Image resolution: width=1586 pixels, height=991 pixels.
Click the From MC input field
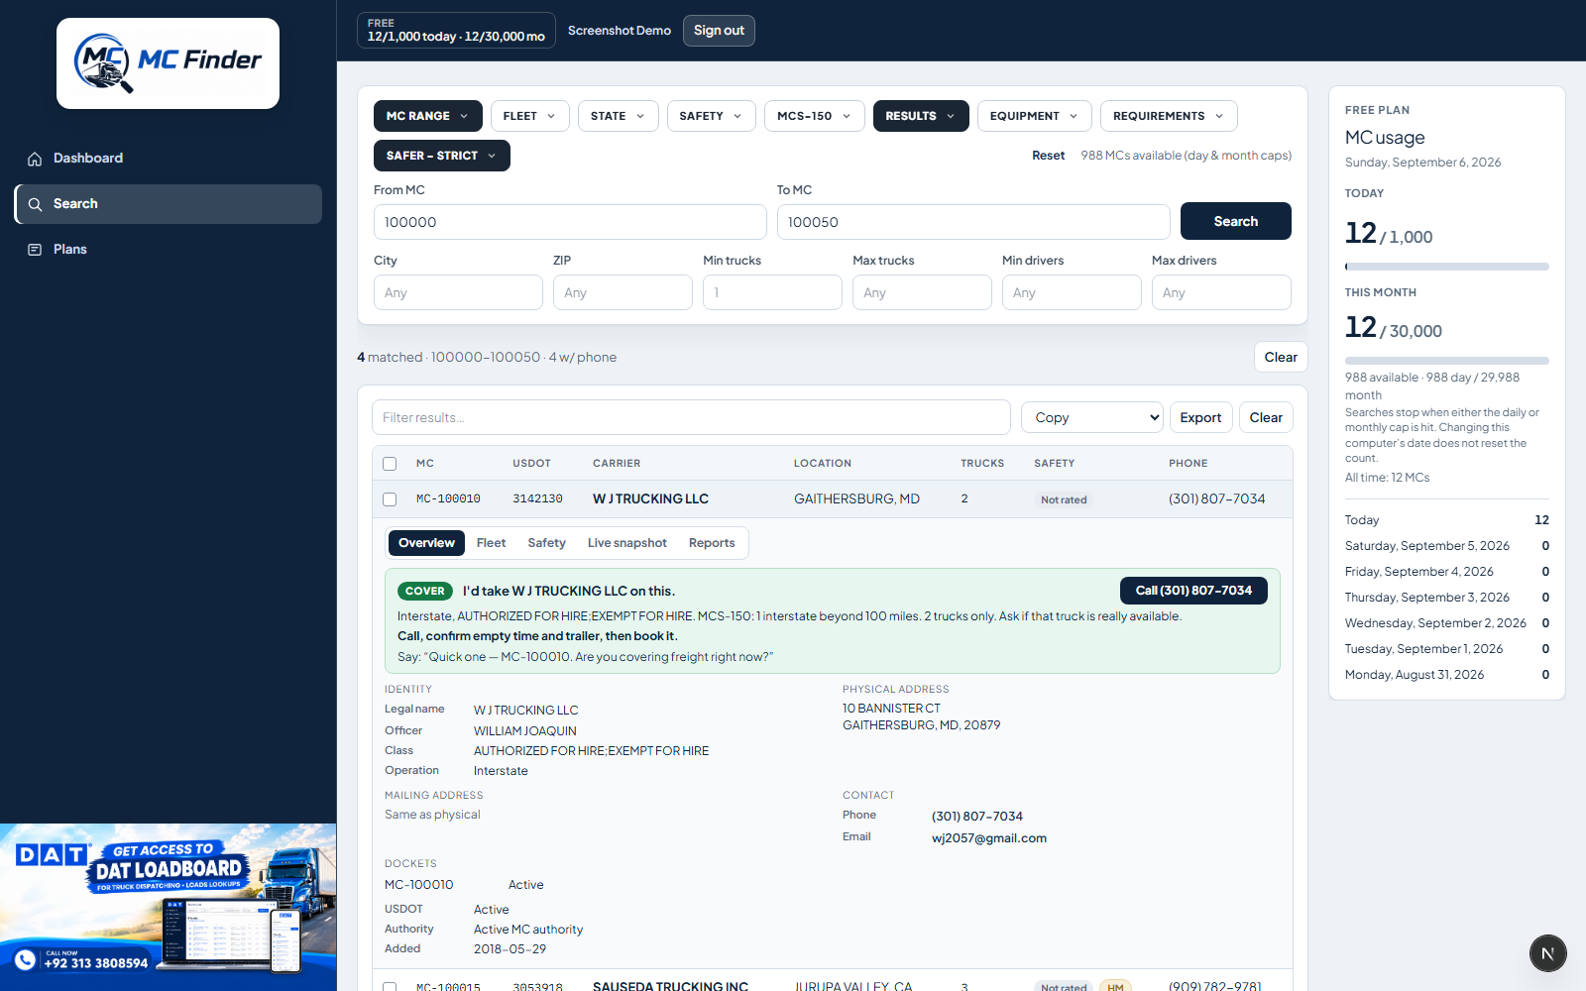pyautogui.click(x=570, y=222)
